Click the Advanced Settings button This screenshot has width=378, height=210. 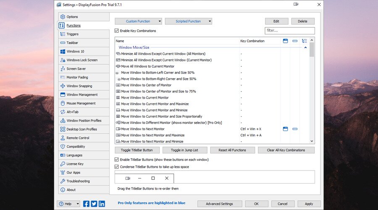click(x=219, y=204)
